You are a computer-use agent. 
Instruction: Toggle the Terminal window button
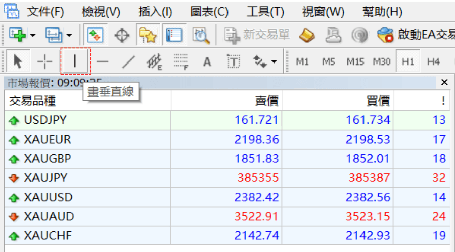tap(174, 35)
